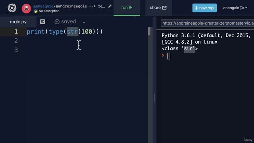Expand dropdown arrow next to saved
The width and height of the screenshot is (254, 143).
click(x=84, y=22)
